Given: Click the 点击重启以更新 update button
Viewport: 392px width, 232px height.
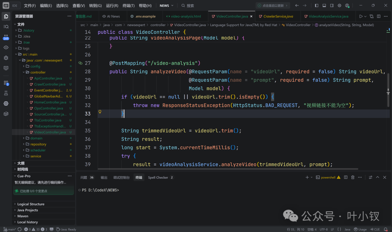Looking at the screenshot, I should coord(273,5).
